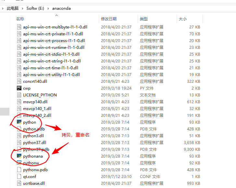Screen dimensions: 236x188
Task: Select the pythonw application file name
Action: (31, 163)
